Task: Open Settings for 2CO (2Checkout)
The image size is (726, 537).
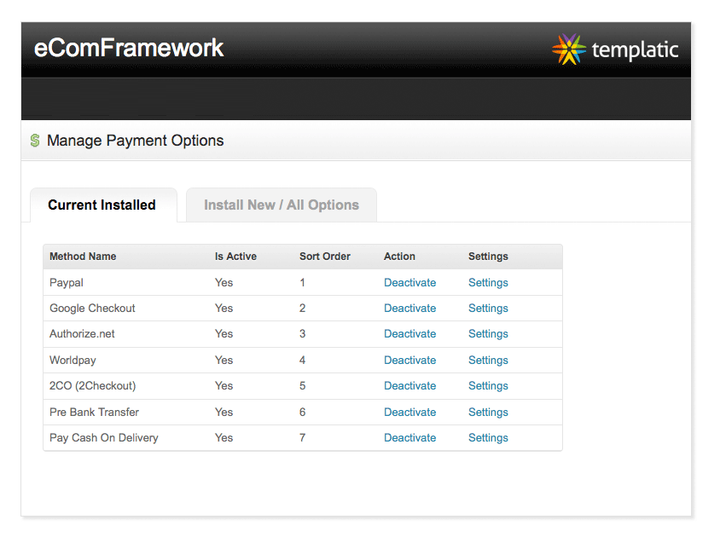Action: [x=488, y=386]
